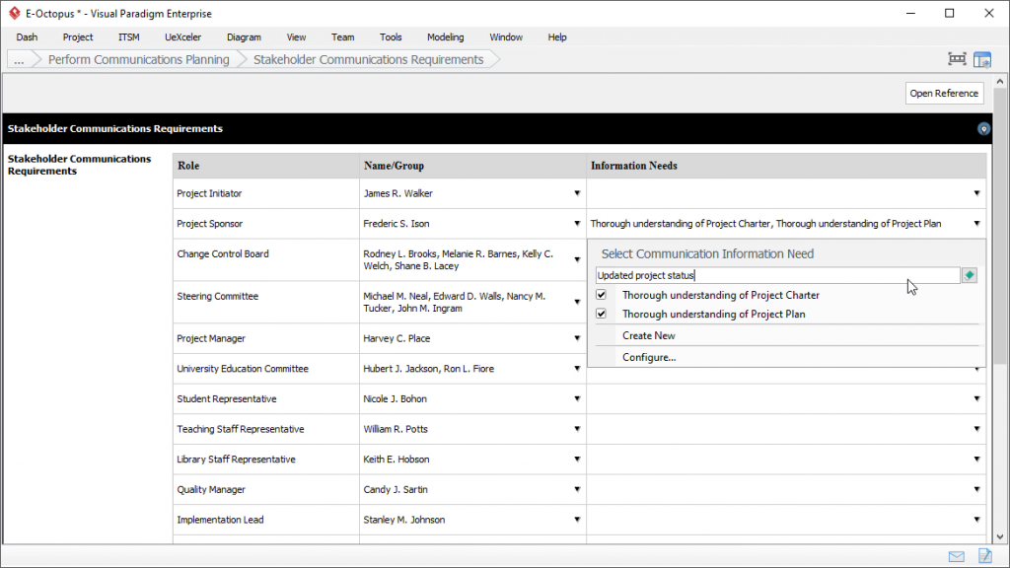The width and height of the screenshot is (1010, 568).
Task: Select Create New in the popup
Action: pos(648,336)
